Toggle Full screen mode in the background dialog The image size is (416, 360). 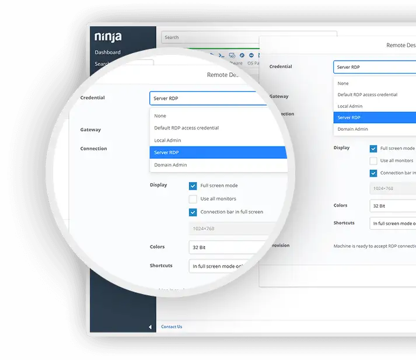373,149
